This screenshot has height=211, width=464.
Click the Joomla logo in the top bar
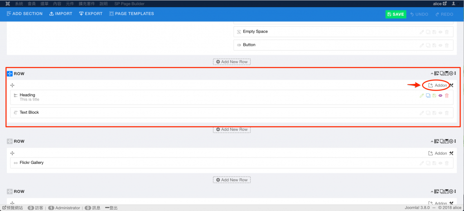8,4
